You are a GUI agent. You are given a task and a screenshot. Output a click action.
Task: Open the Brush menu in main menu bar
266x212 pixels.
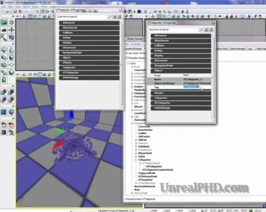[x=27, y=7]
